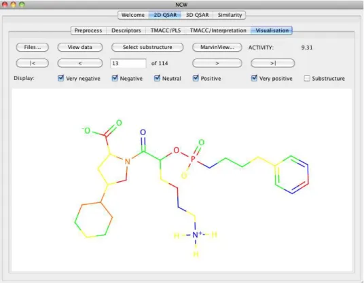Image resolution: width=364 pixels, height=283 pixels.
Task: Open the Similarity tab
Action: click(230, 15)
